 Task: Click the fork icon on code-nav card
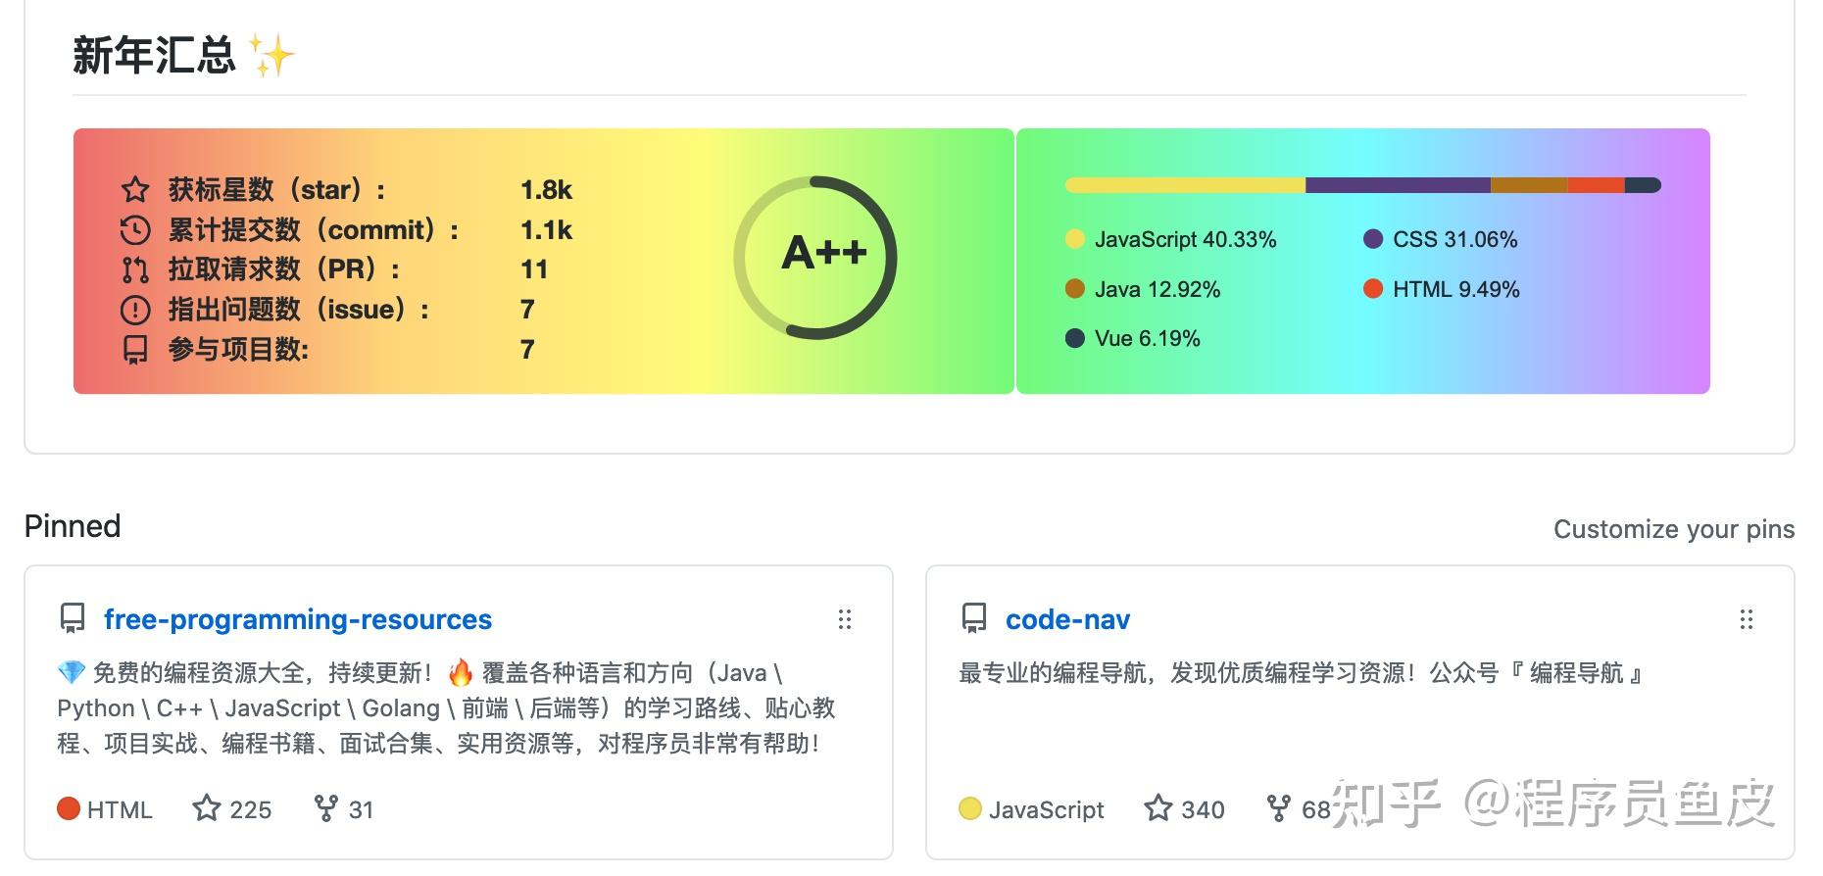click(1278, 808)
